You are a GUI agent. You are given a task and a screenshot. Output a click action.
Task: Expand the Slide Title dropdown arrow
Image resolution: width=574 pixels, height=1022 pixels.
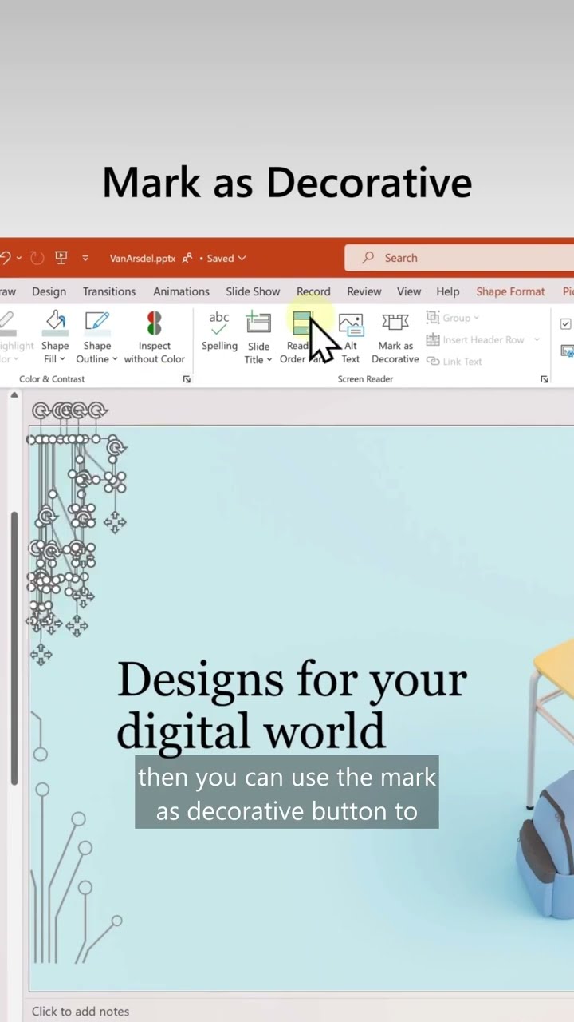click(x=269, y=360)
